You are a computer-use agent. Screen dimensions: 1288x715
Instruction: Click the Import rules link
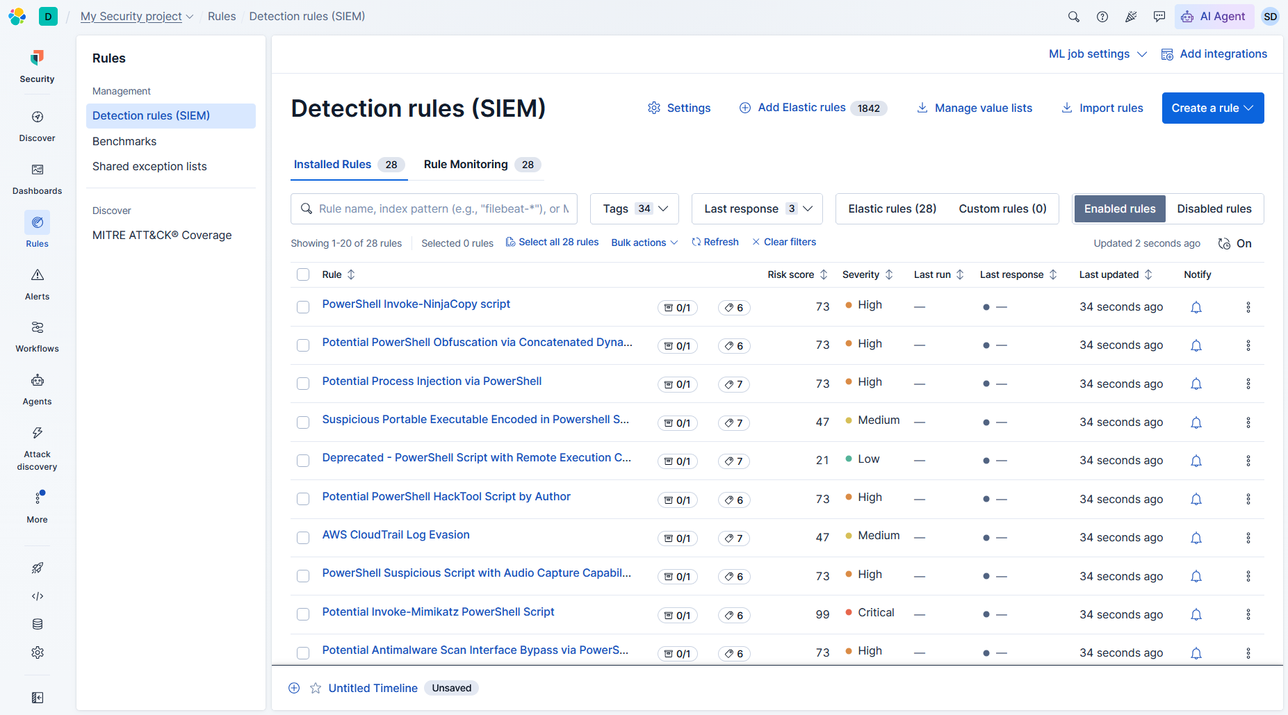tap(1102, 108)
